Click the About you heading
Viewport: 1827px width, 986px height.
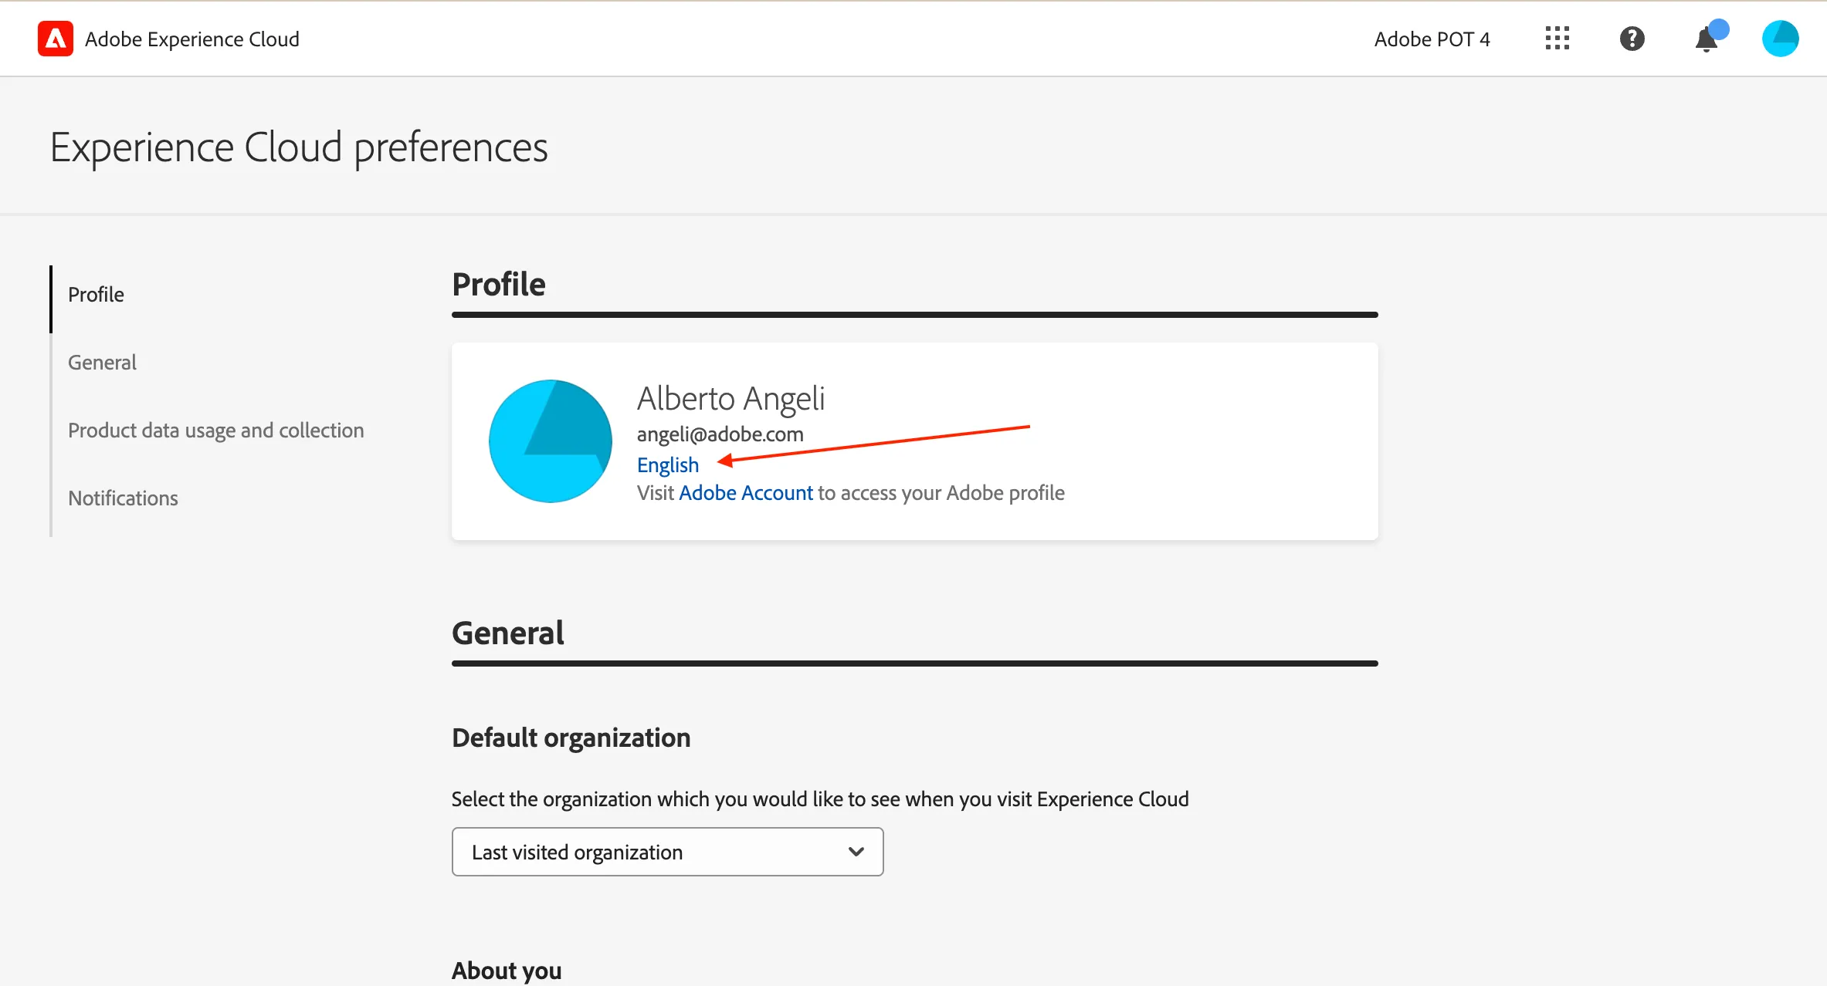[x=507, y=971]
